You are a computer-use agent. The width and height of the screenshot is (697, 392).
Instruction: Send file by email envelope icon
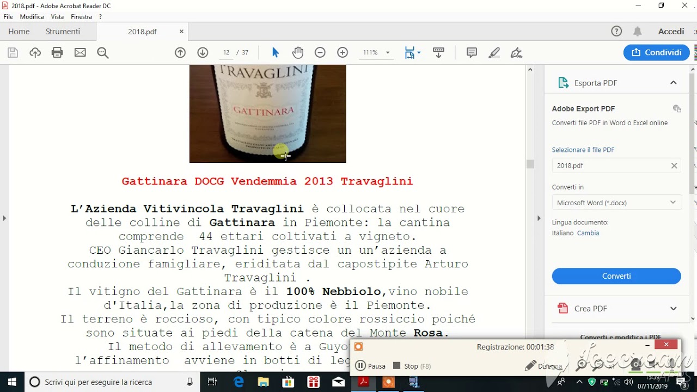[x=80, y=53]
